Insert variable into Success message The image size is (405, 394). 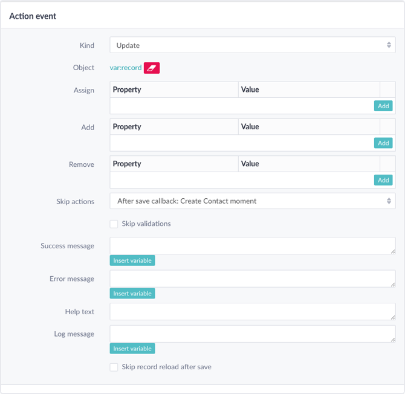point(132,260)
